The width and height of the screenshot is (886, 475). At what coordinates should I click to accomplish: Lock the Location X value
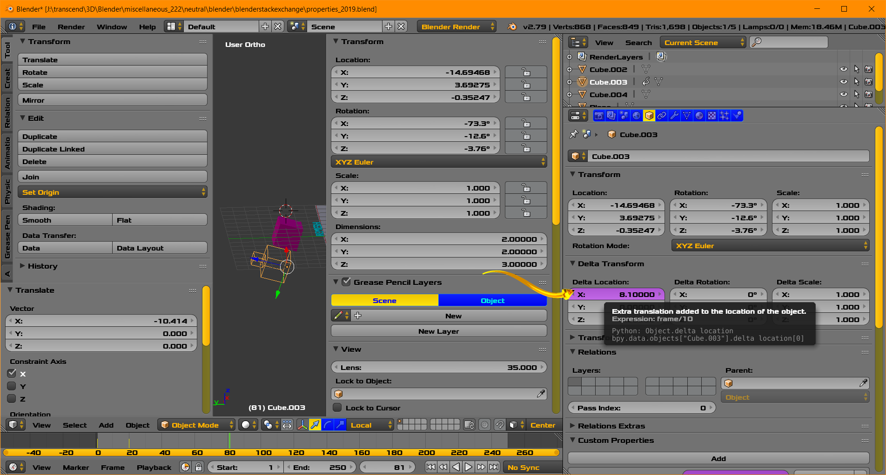526,72
